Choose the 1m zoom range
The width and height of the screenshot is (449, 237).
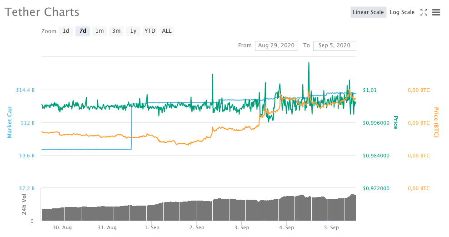click(100, 31)
